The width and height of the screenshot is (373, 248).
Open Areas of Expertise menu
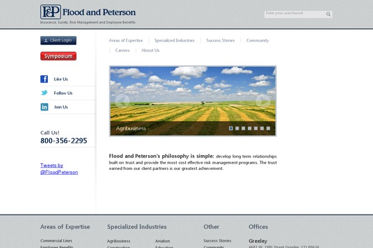126,40
